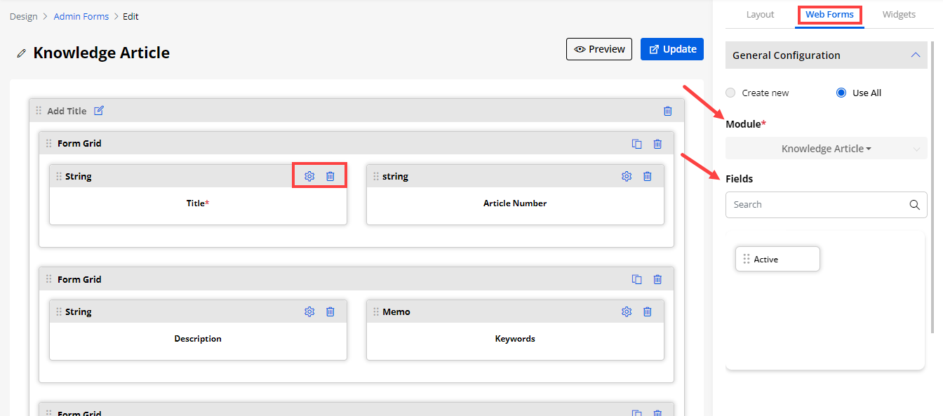Image resolution: width=943 pixels, height=416 pixels.
Task: Click the Fields search input box
Action: point(817,205)
